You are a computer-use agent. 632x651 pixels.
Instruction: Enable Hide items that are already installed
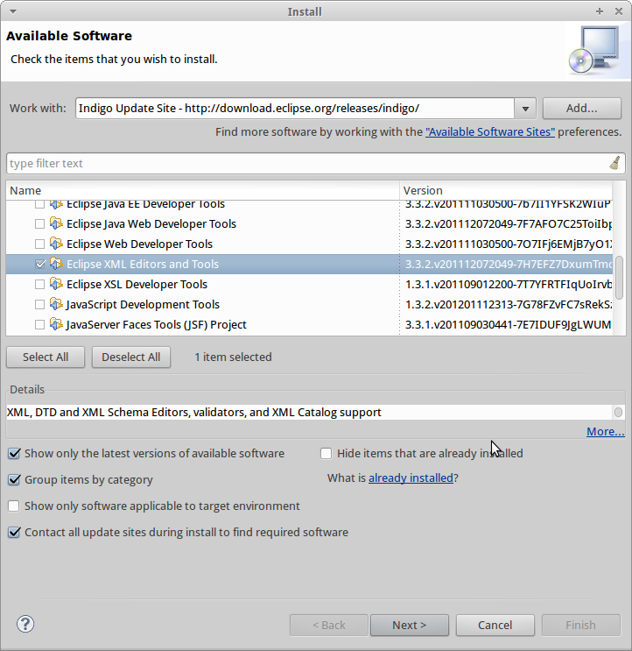(x=326, y=453)
